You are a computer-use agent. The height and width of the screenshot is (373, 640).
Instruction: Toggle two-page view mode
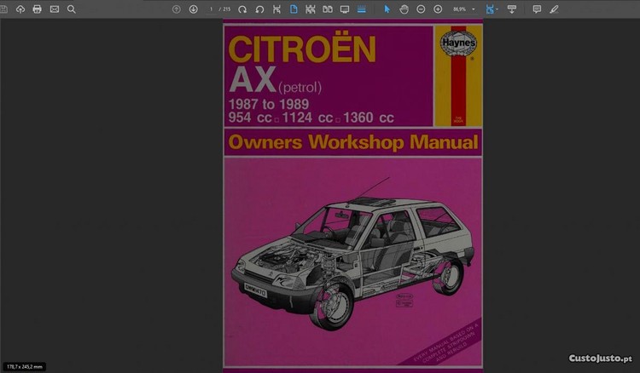328,9
